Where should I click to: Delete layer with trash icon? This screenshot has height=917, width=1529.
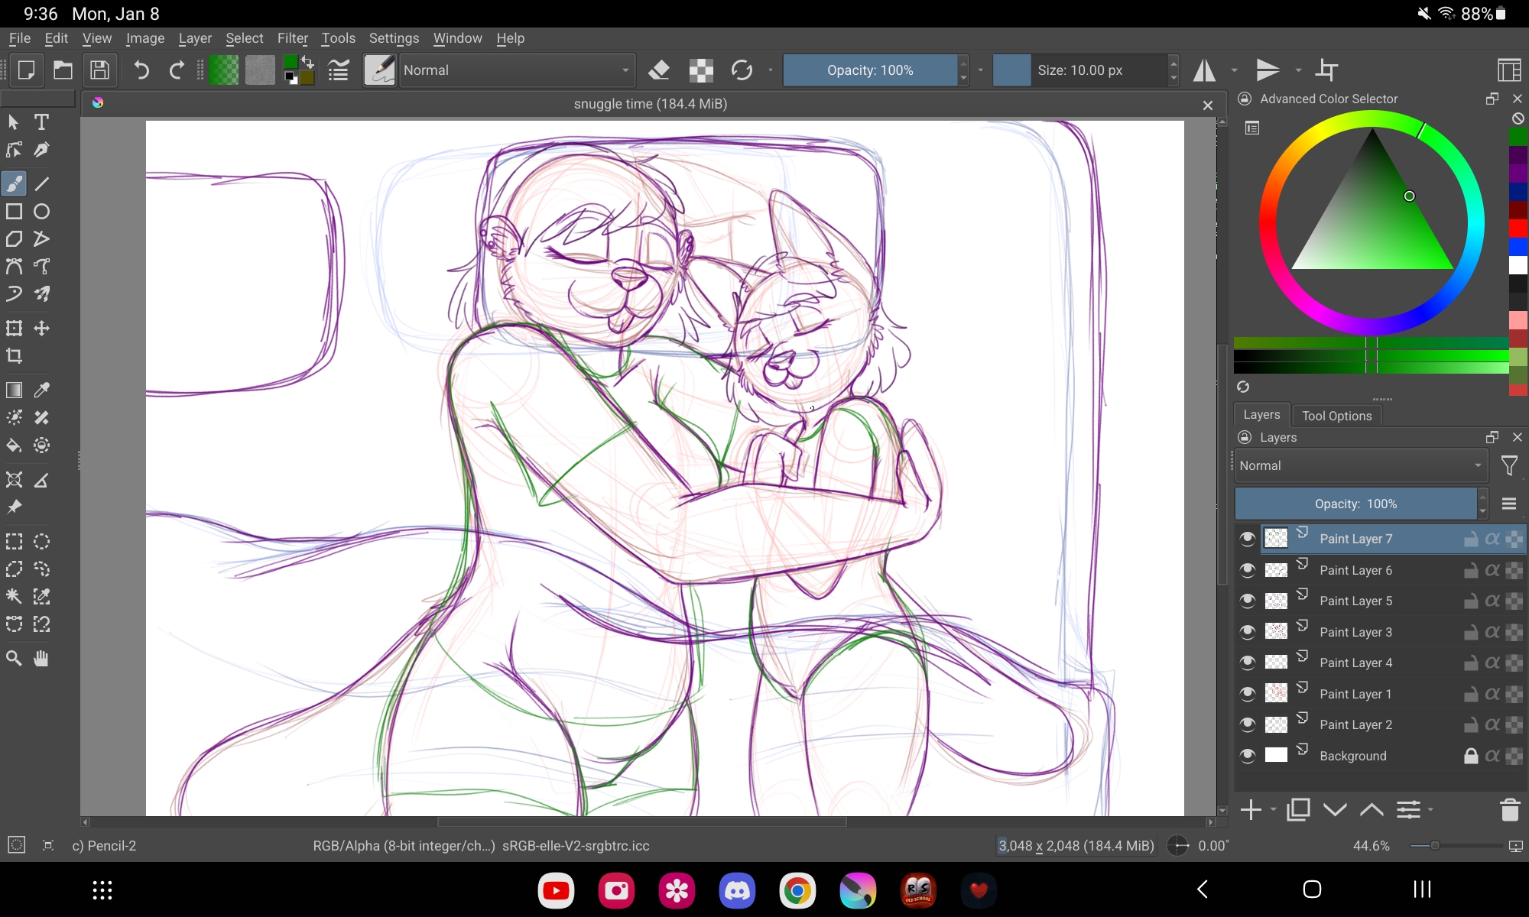(x=1509, y=810)
